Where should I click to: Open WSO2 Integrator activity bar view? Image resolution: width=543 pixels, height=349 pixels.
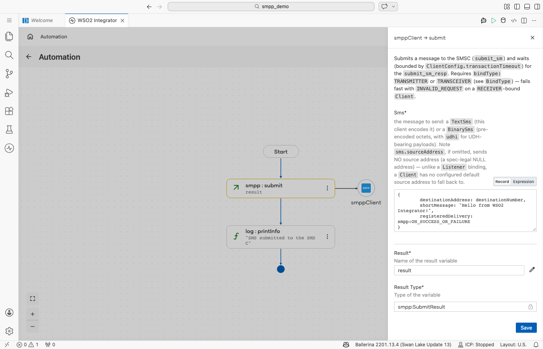pyautogui.click(x=9, y=148)
